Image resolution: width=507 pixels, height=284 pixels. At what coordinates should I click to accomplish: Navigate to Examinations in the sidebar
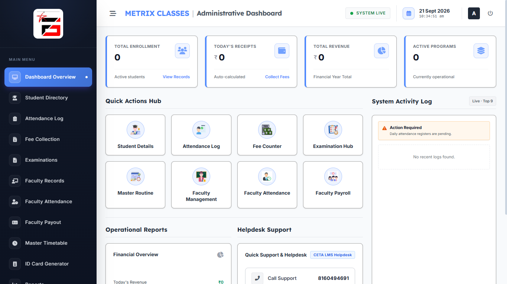(48, 160)
